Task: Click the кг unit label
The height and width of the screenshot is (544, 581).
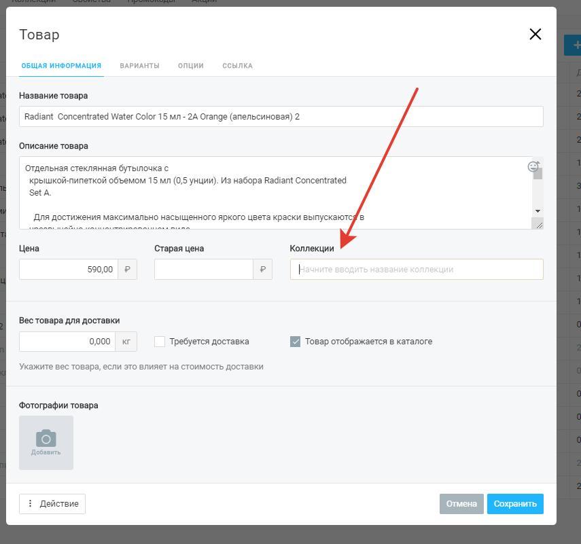Action: (126, 342)
